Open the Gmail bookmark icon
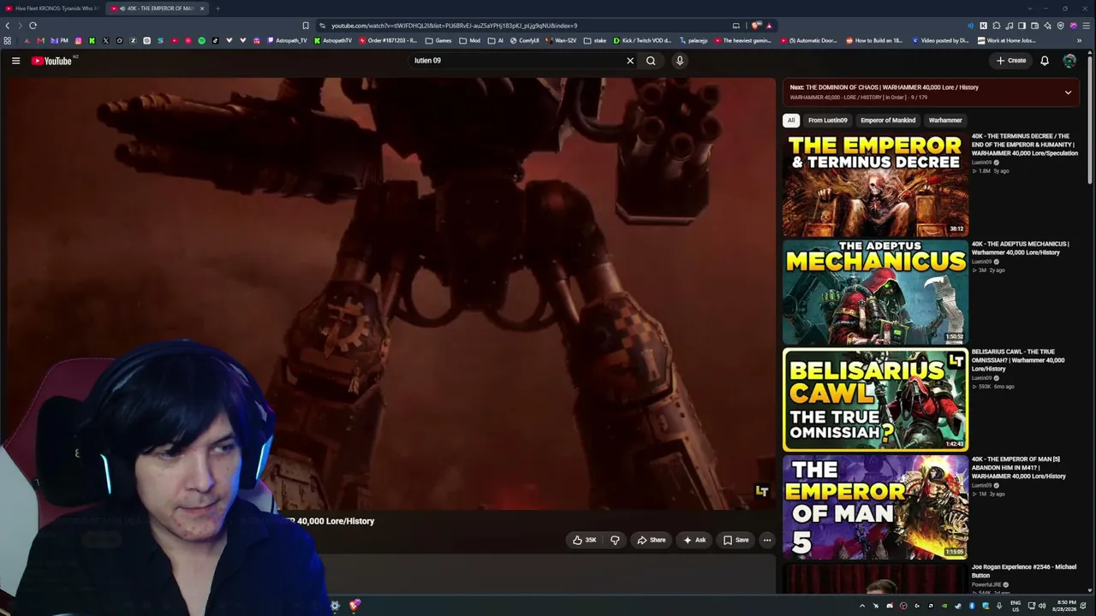This screenshot has height=616, width=1096. click(x=40, y=40)
